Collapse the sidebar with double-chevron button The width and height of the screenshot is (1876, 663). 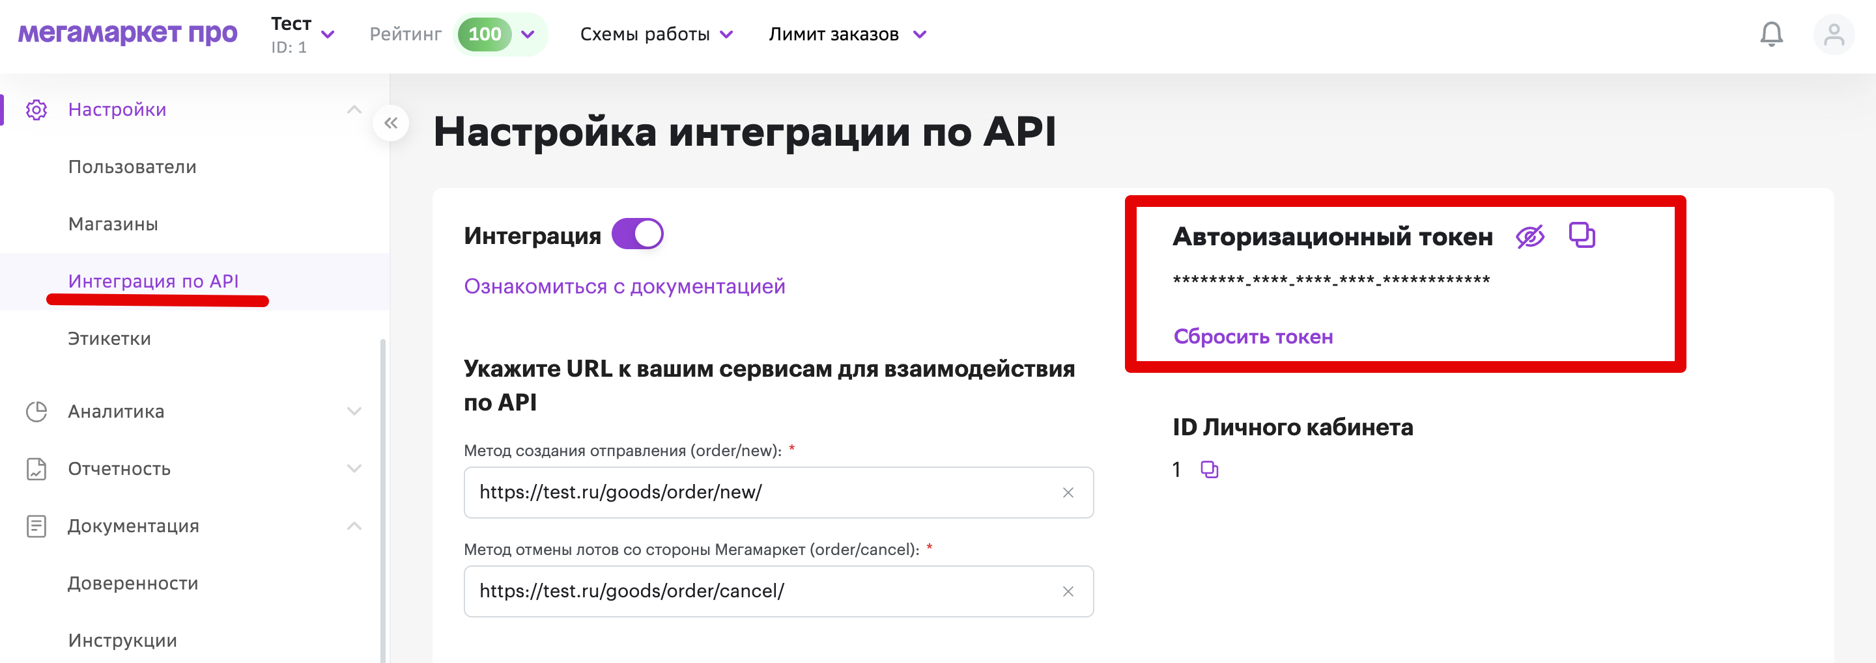[391, 123]
